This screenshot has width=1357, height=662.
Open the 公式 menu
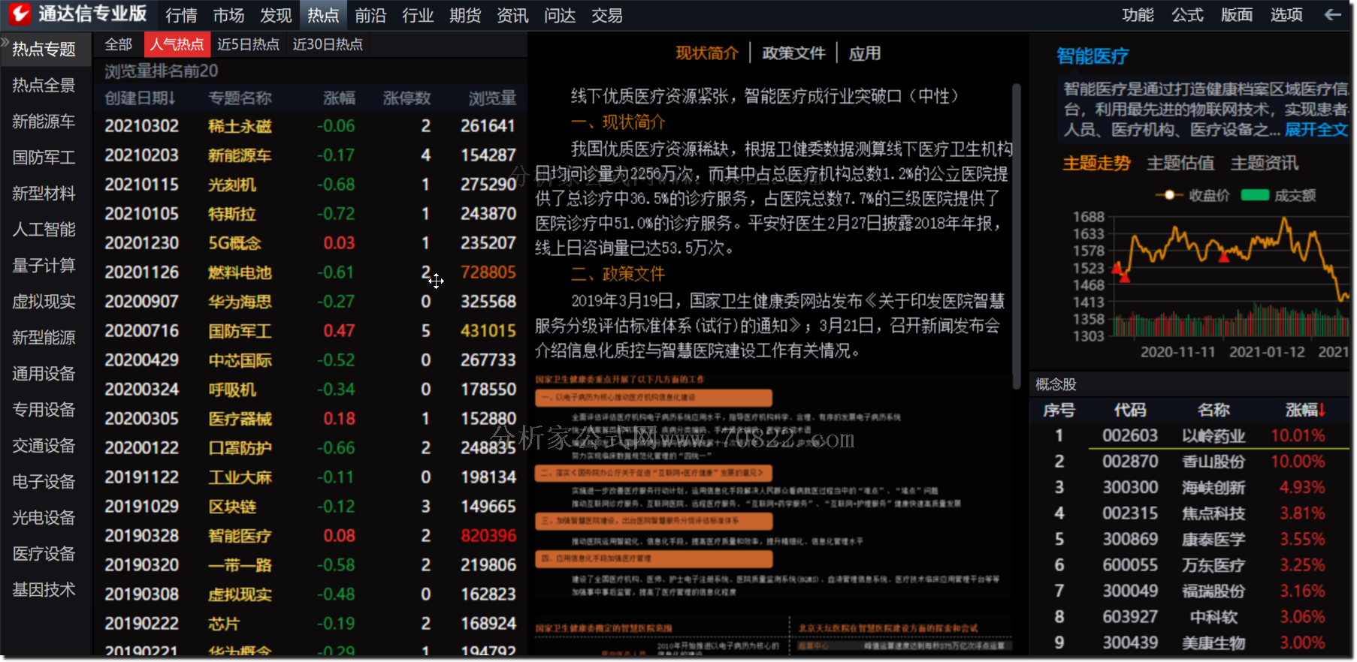tap(1187, 15)
